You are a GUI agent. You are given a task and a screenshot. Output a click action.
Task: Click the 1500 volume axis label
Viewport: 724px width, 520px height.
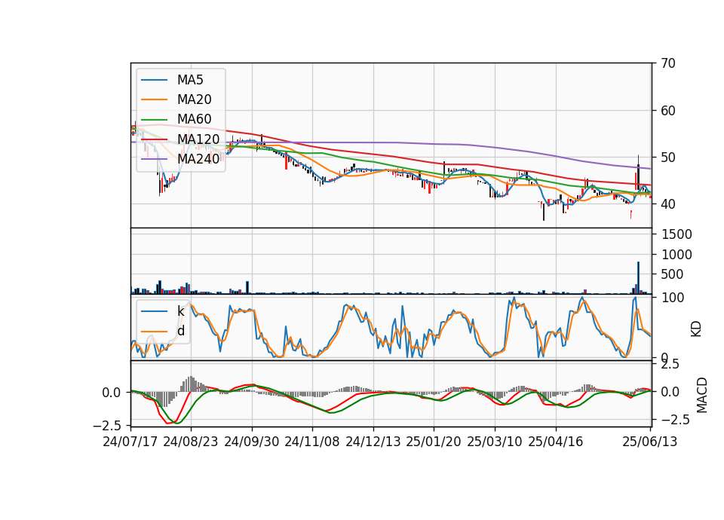pyautogui.click(x=676, y=234)
